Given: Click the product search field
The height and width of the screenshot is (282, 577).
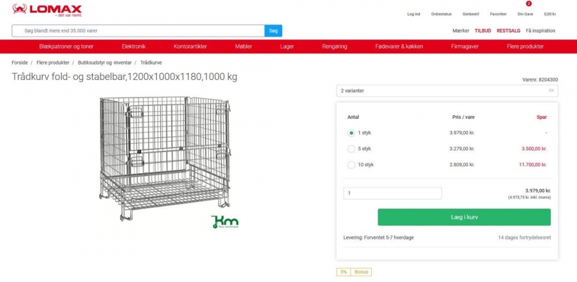Looking at the screenshot, I should [138, 31].
